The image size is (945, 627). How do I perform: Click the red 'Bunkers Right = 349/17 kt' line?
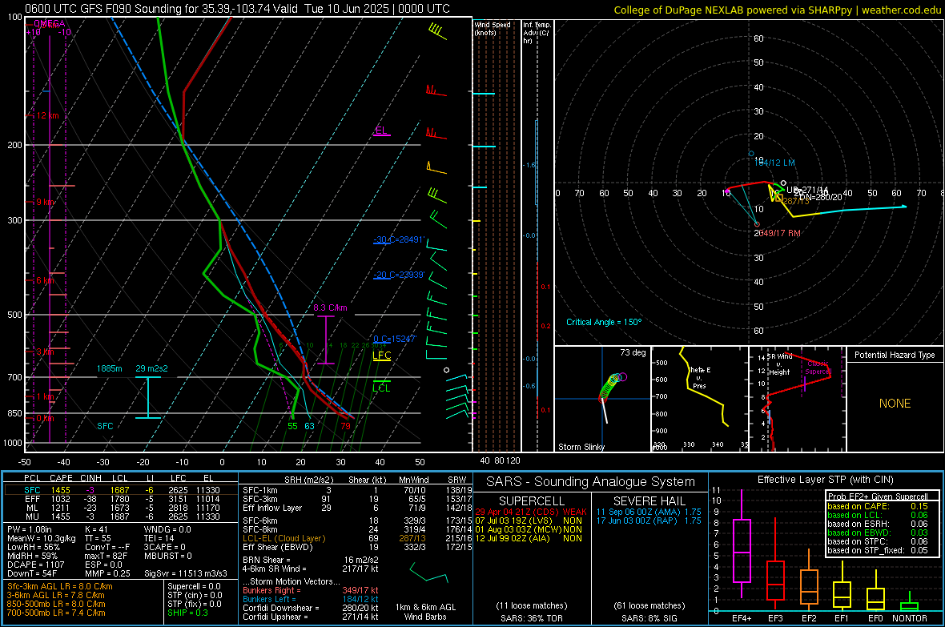point(311,590)
